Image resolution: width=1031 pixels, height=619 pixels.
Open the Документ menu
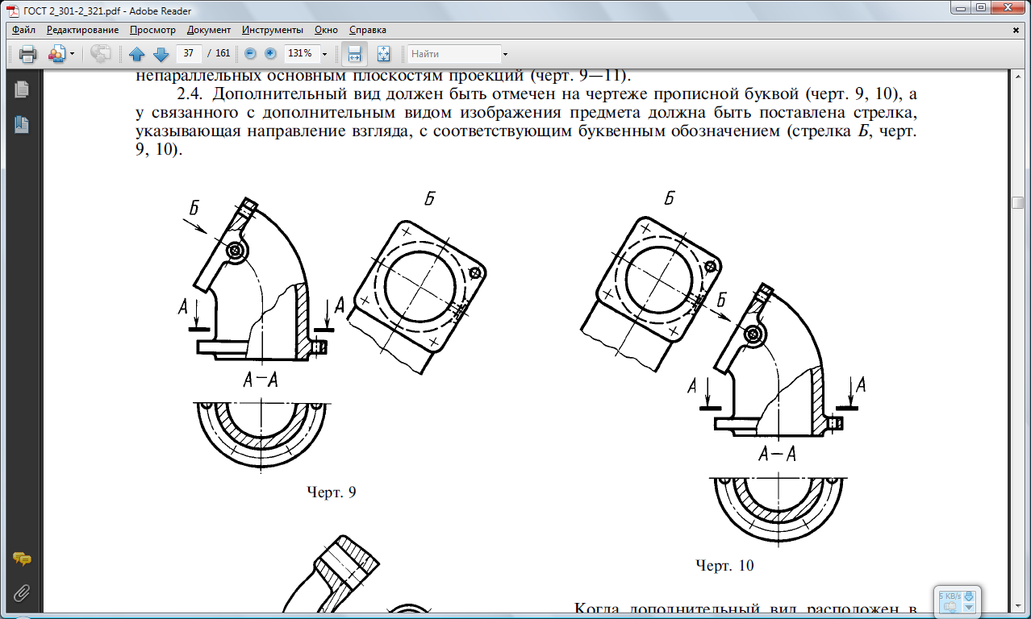click(209, 30)
